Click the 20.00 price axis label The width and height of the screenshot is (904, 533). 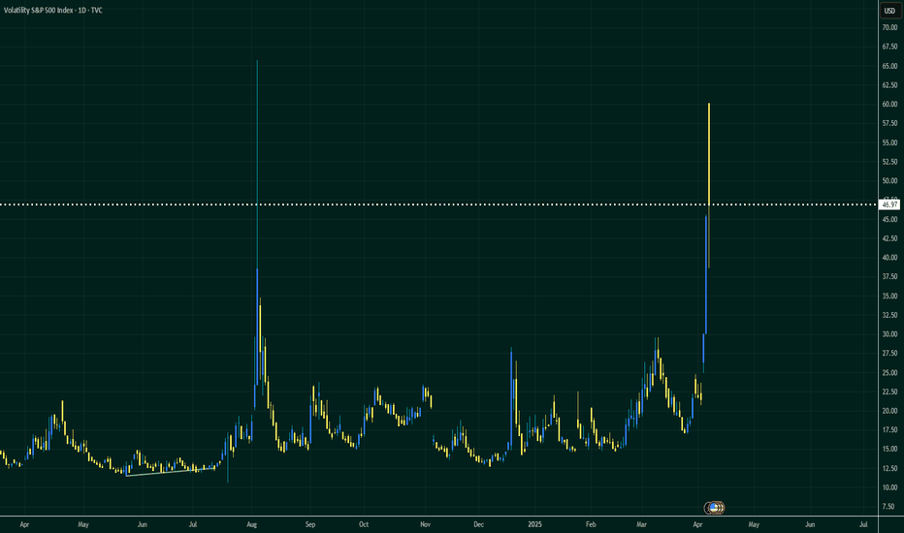(x=890, y=411)
